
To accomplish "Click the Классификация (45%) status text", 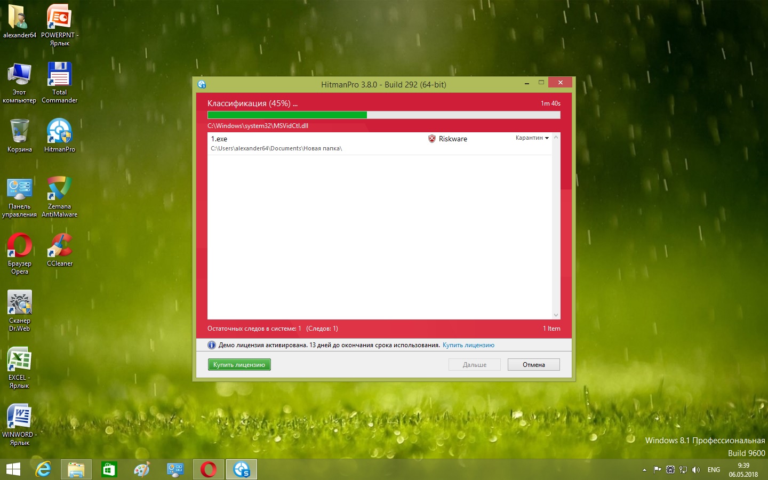I will click(x=252, y=103).
